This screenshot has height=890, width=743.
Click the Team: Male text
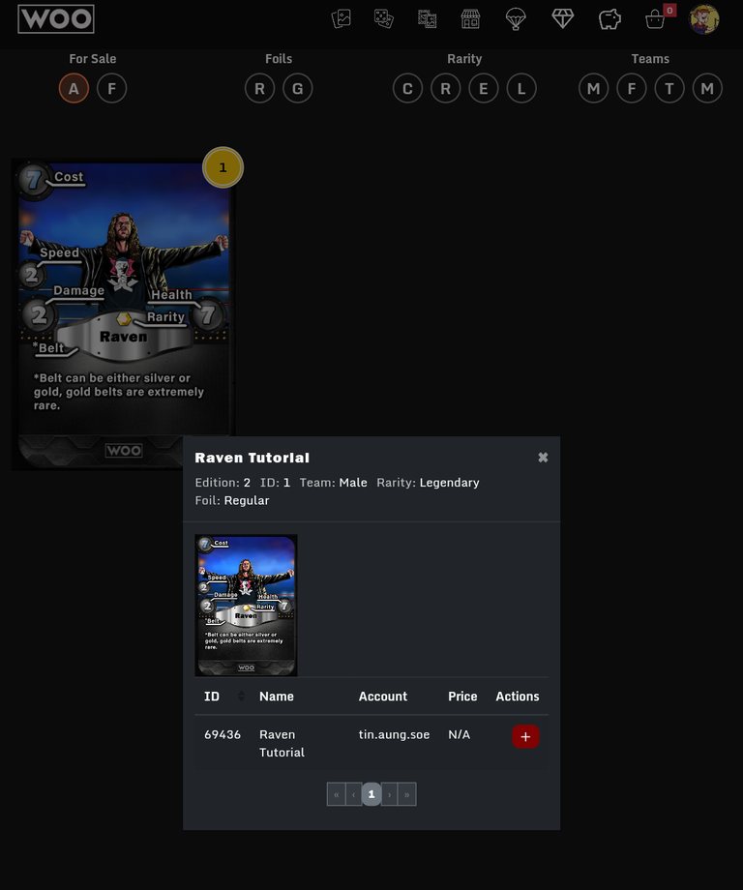333,483
